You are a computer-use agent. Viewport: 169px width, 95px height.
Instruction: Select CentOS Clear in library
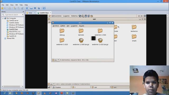point(13,29)
